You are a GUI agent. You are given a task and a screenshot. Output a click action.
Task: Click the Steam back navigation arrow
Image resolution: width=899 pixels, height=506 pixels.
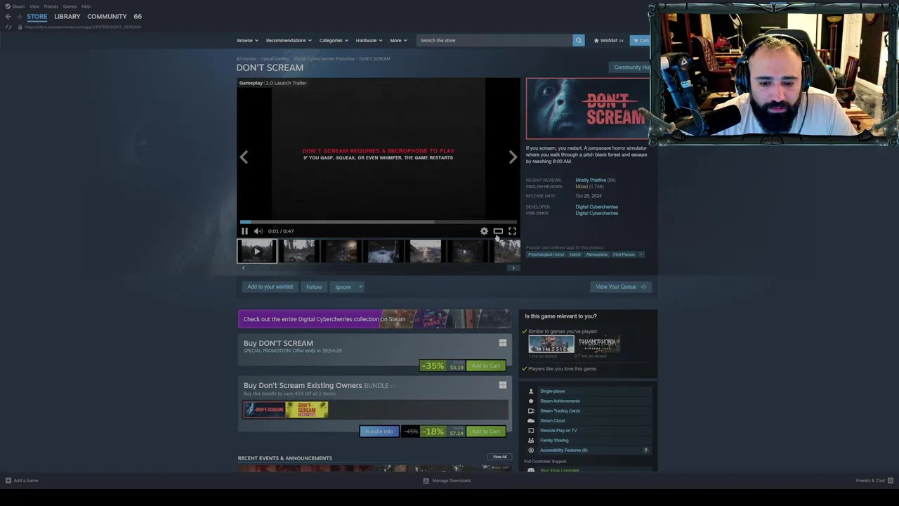click(8, 16)
